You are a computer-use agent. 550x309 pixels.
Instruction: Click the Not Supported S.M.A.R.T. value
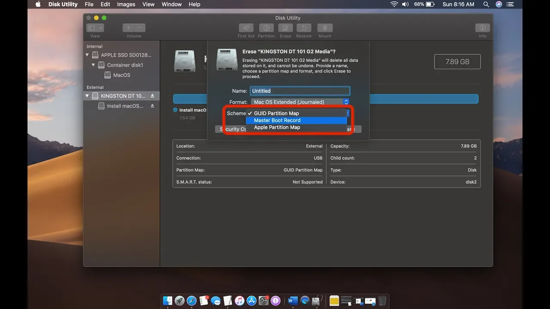(308, 182)
